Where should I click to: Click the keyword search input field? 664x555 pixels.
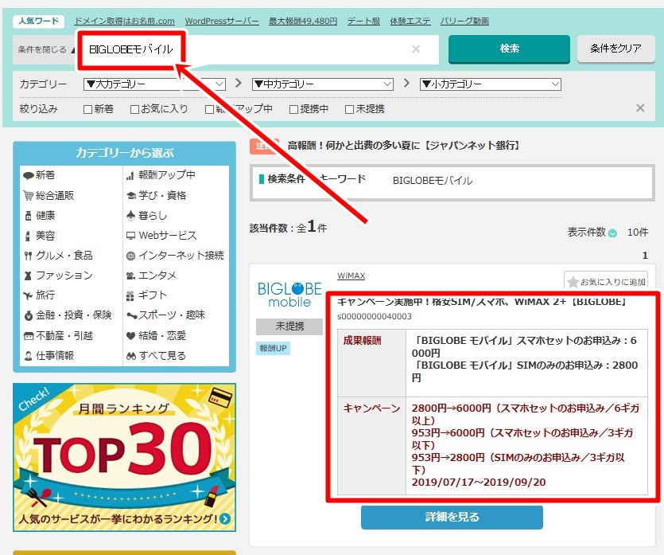click(x=258, y=49)
